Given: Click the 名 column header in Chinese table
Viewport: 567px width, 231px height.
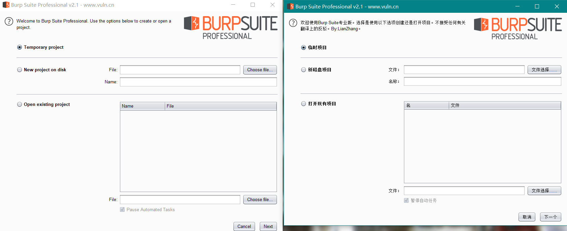Looking at the screenshot, I should (427, 106).
